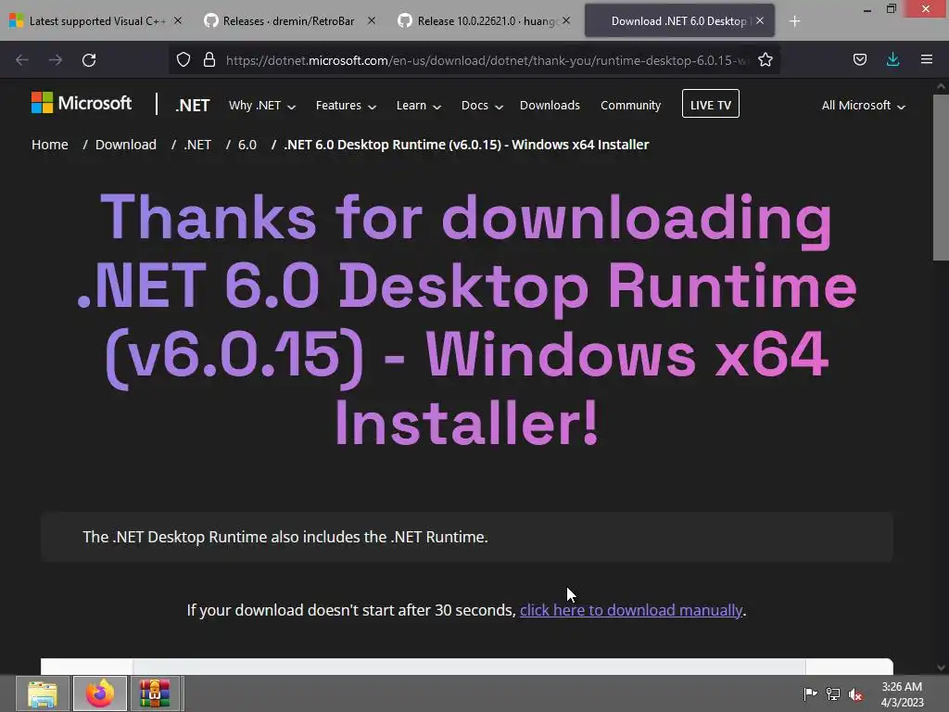Go to .NET home brand link

coord(193,106)
